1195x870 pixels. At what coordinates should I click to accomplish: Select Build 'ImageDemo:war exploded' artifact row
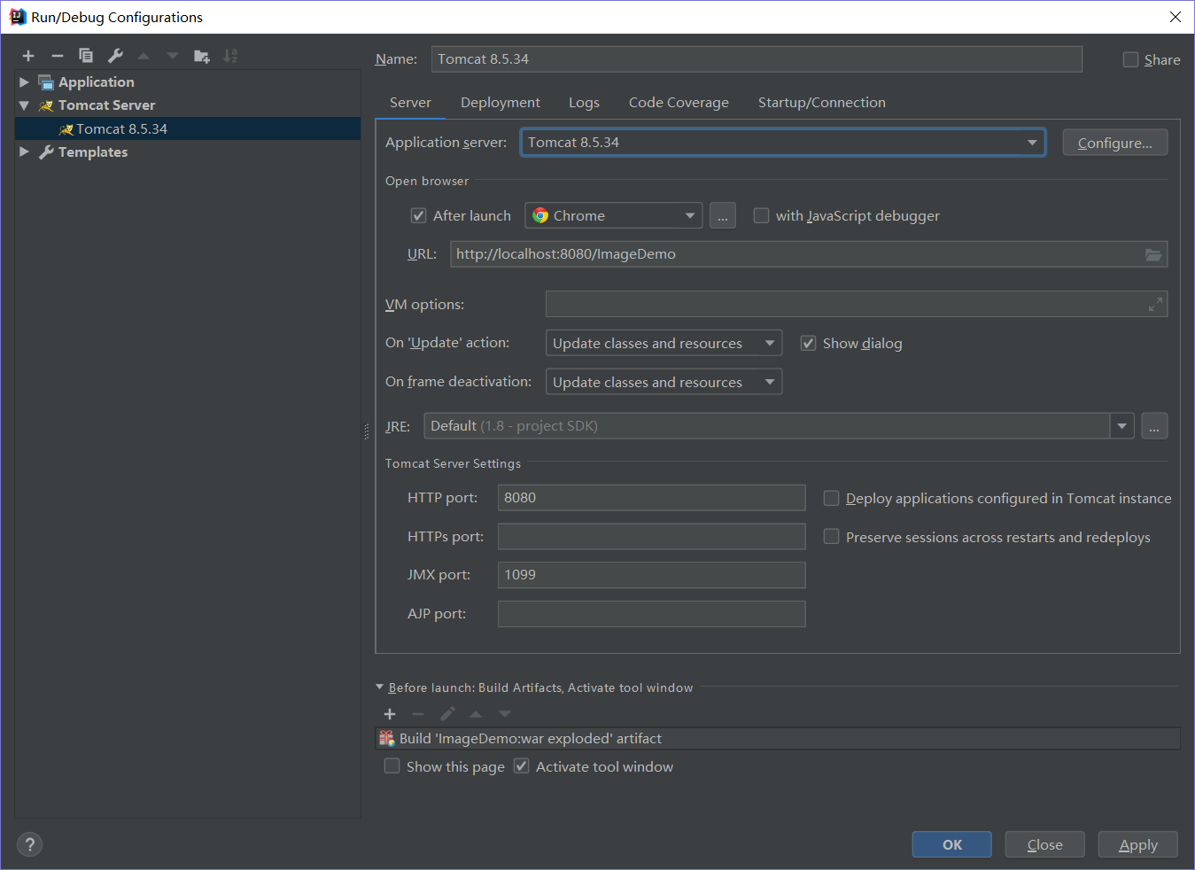tap(778, 739)
